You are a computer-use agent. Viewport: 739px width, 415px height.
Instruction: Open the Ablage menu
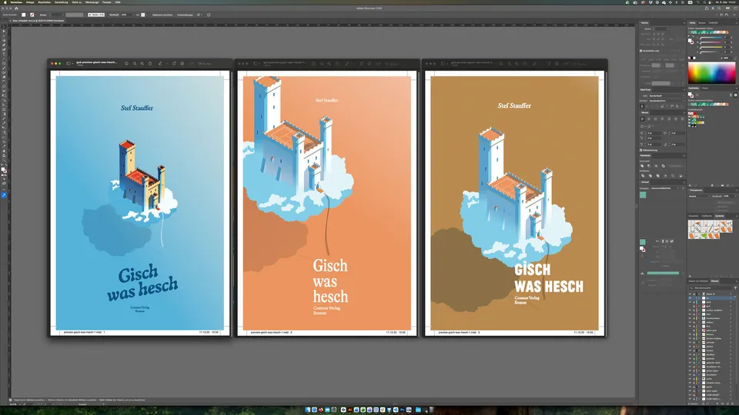pos(30,2)
